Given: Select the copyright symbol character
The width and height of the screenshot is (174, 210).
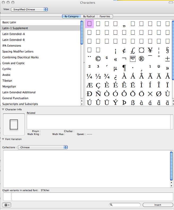Looking at the screenshot, I should tap(98, 59).
